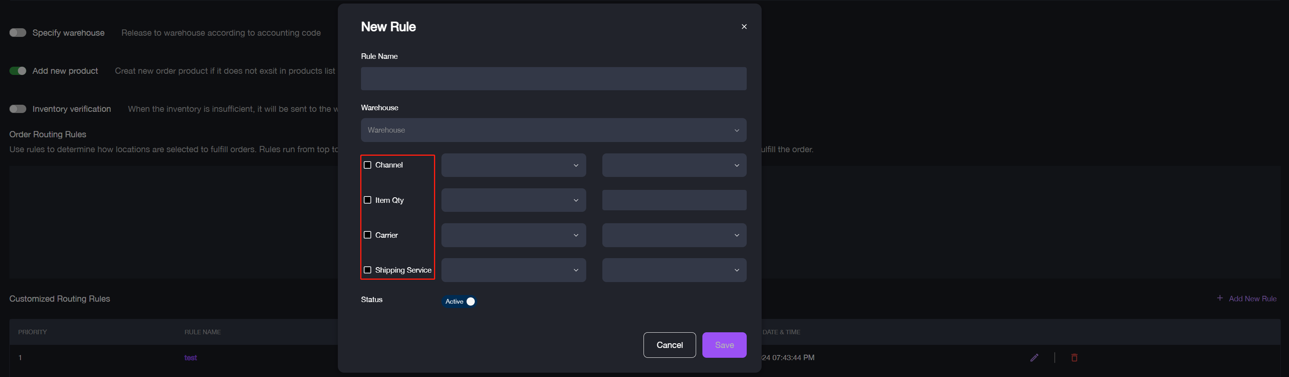Click the Rule Name input field

coord(553,78)
